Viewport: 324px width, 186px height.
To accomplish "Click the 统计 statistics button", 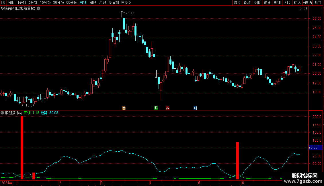I will [267, 3].
